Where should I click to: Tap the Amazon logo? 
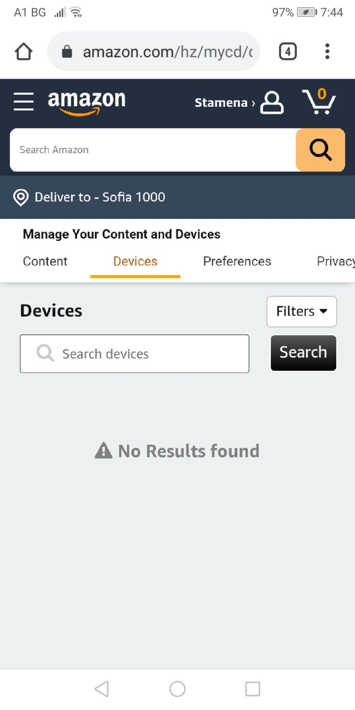(x=87, y=102)
